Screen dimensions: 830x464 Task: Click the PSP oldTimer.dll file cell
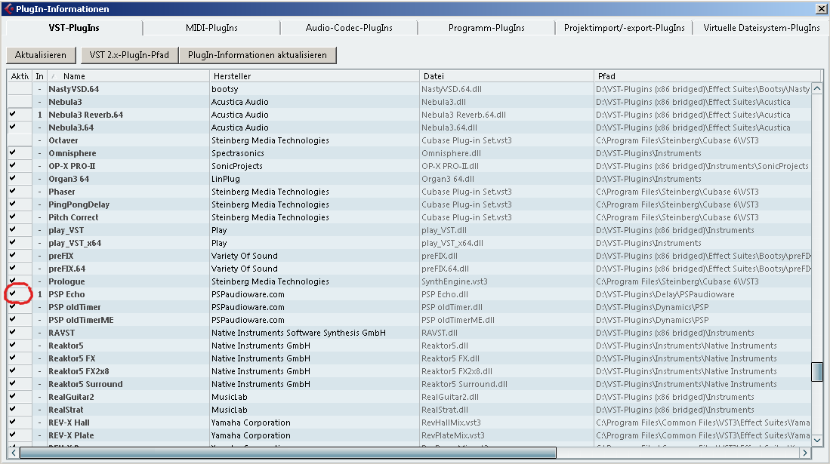(x=452, y=307)
